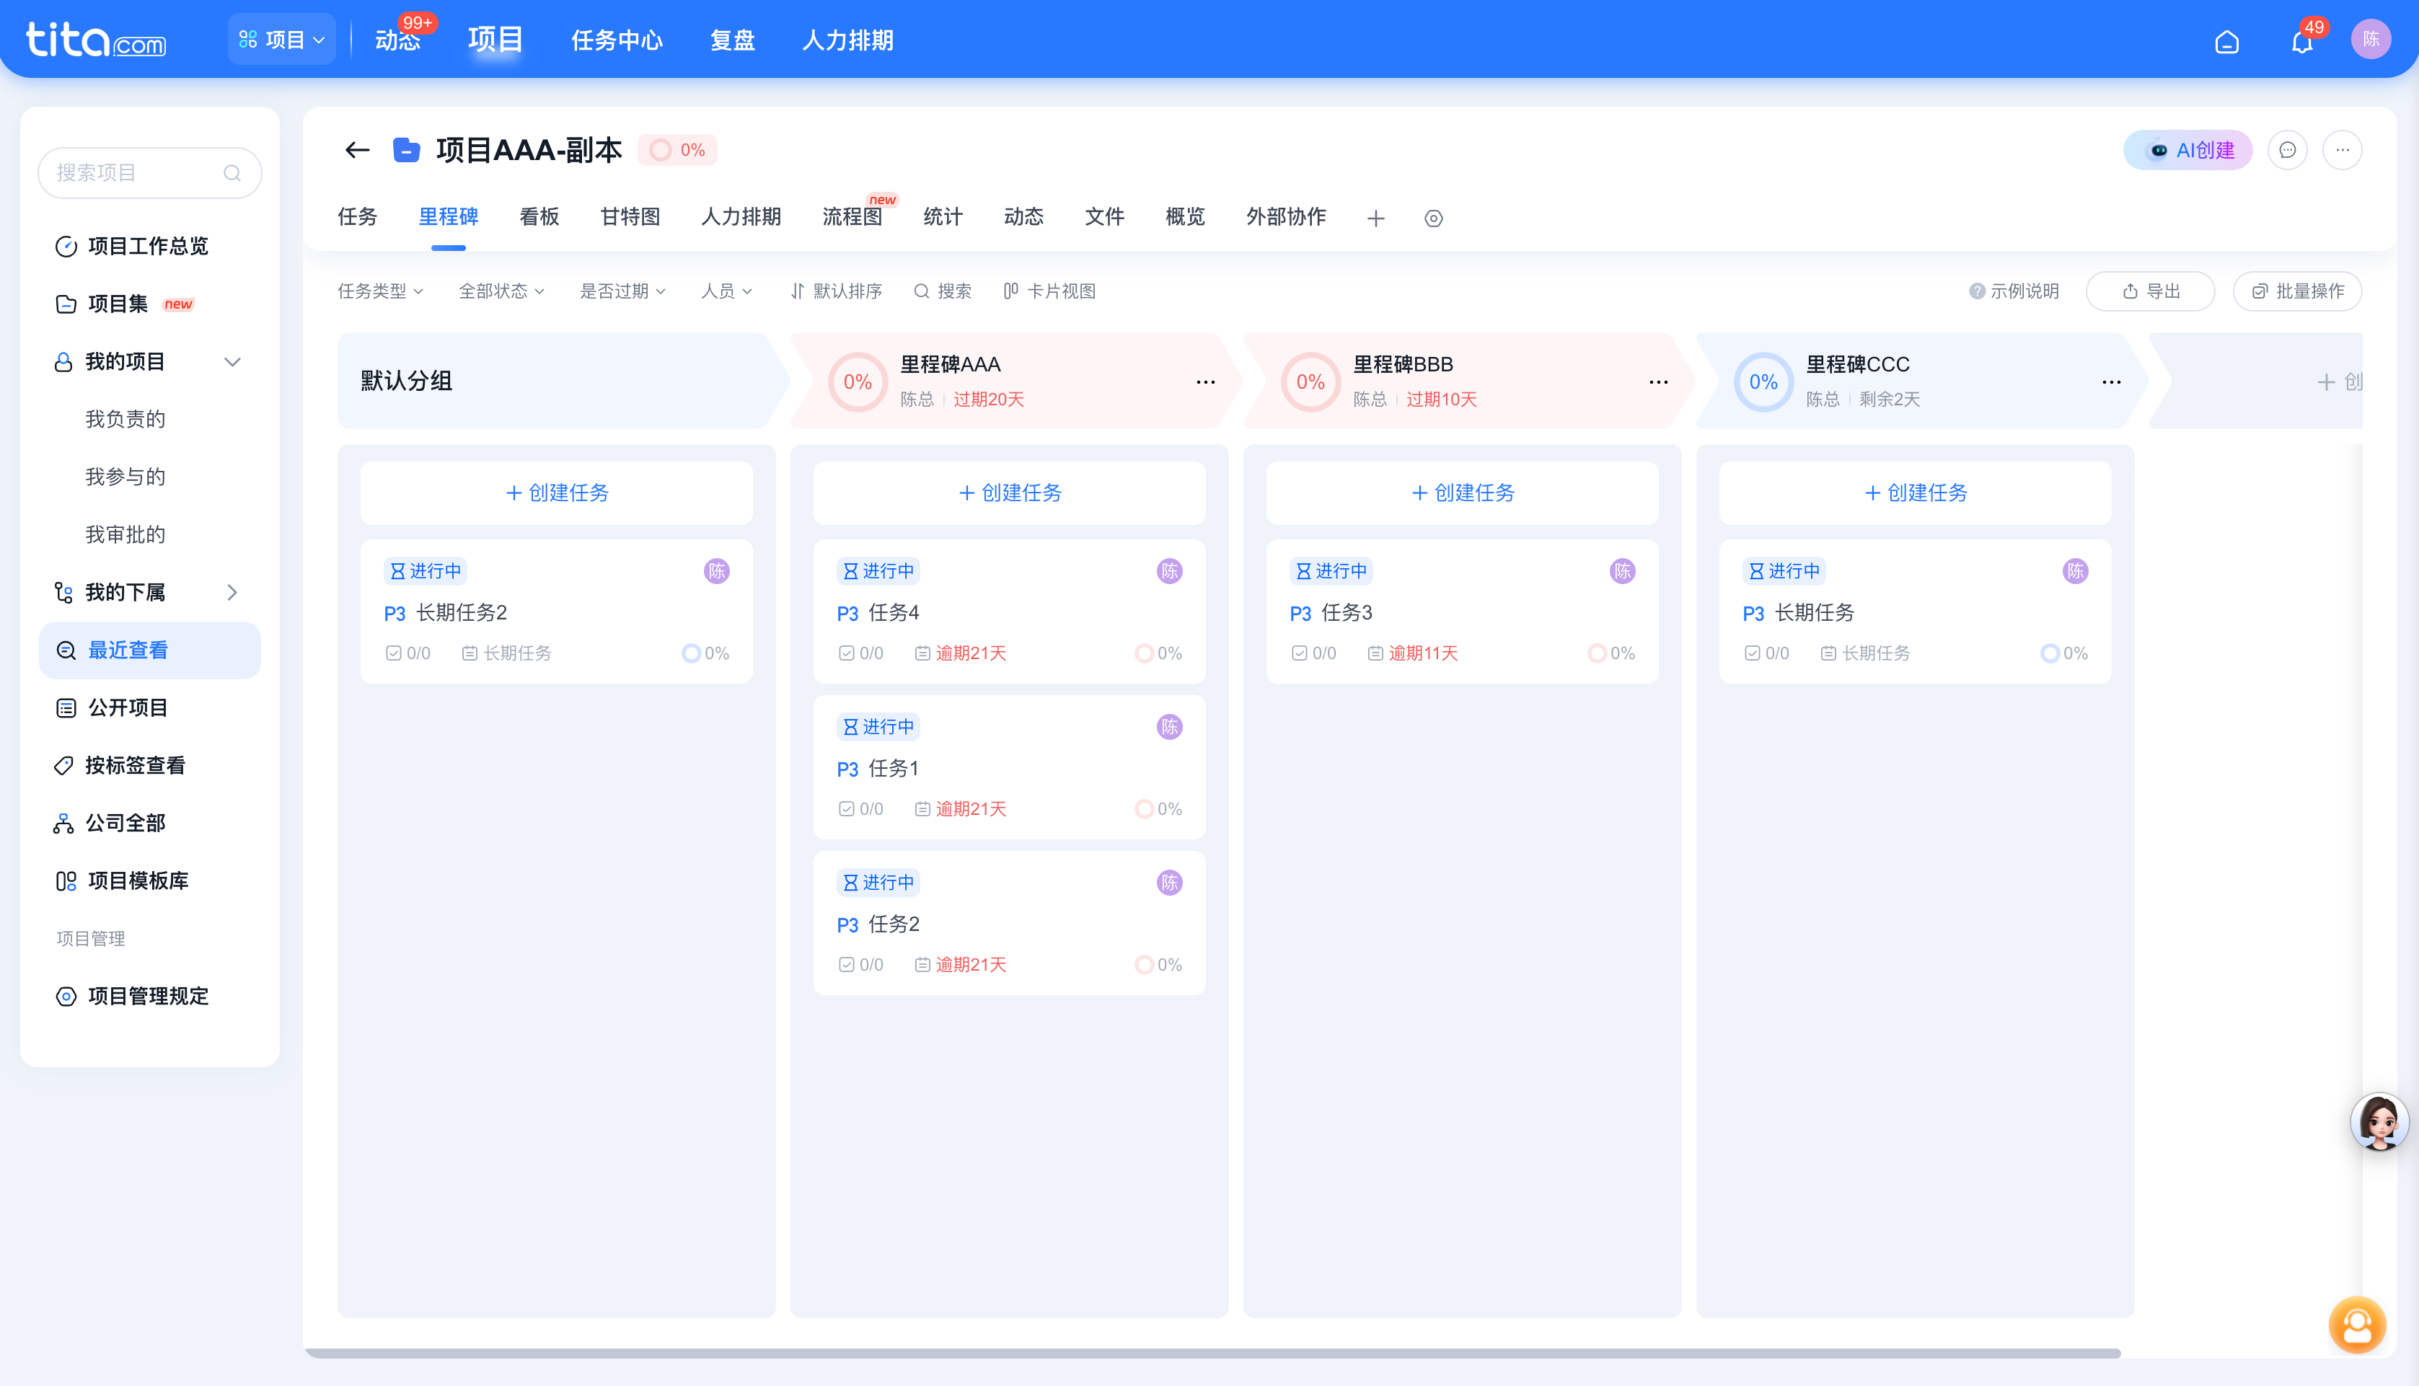The height and width of the screenshot is (1386, 2419).
Task: Click the project 0% progress badge
Action: (677, 149)
